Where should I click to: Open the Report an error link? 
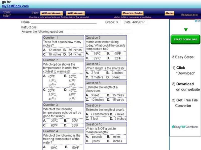189,15
